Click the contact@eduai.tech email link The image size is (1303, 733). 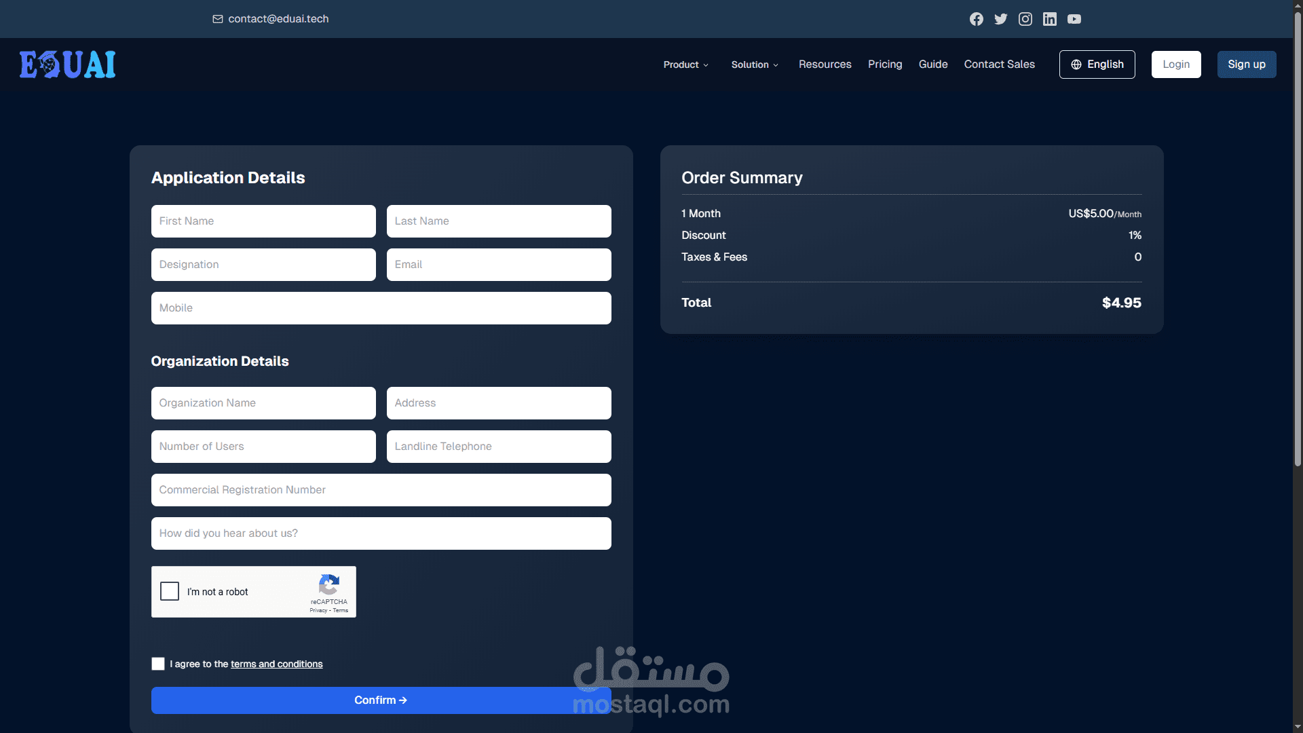pyautogui.click(x=278, y=19)
